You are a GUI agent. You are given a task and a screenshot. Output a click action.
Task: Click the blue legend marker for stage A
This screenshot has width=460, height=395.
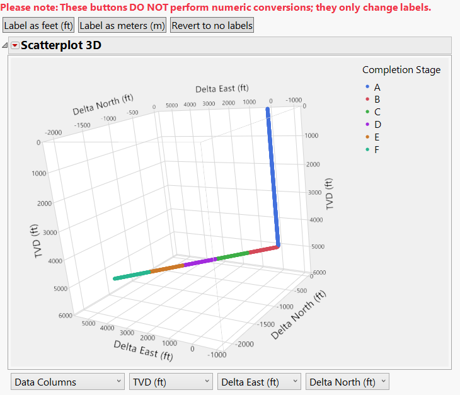coord(367,86)
